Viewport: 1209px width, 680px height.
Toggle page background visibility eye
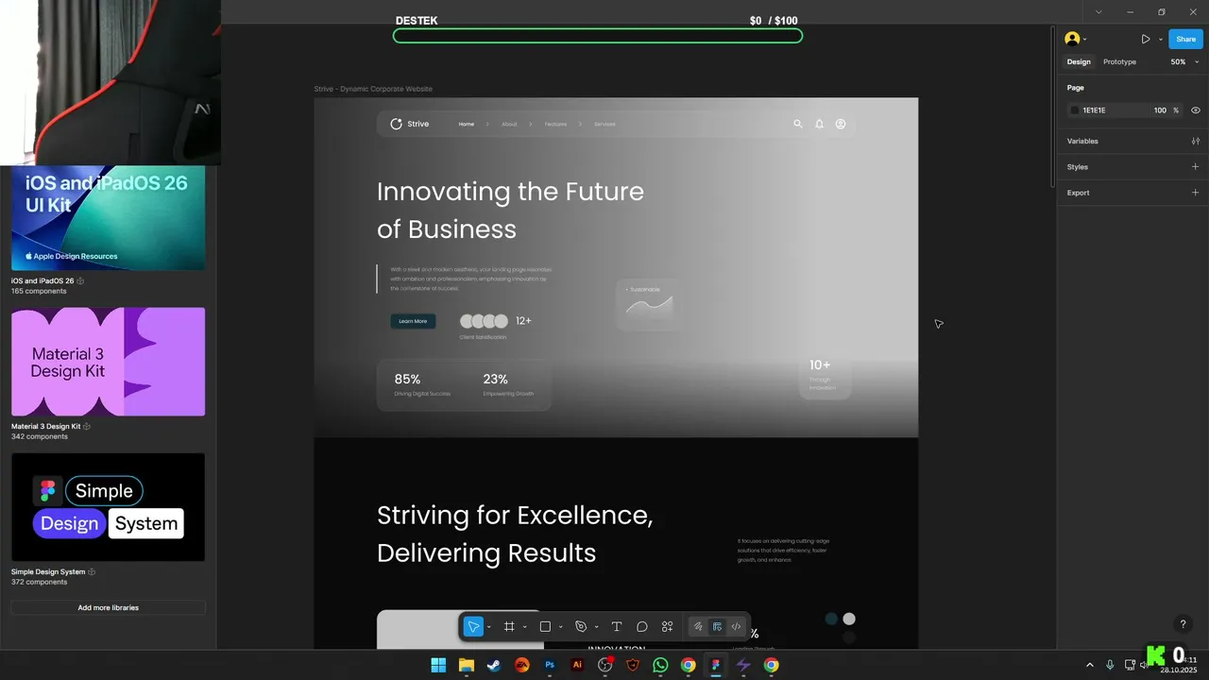1195,110
